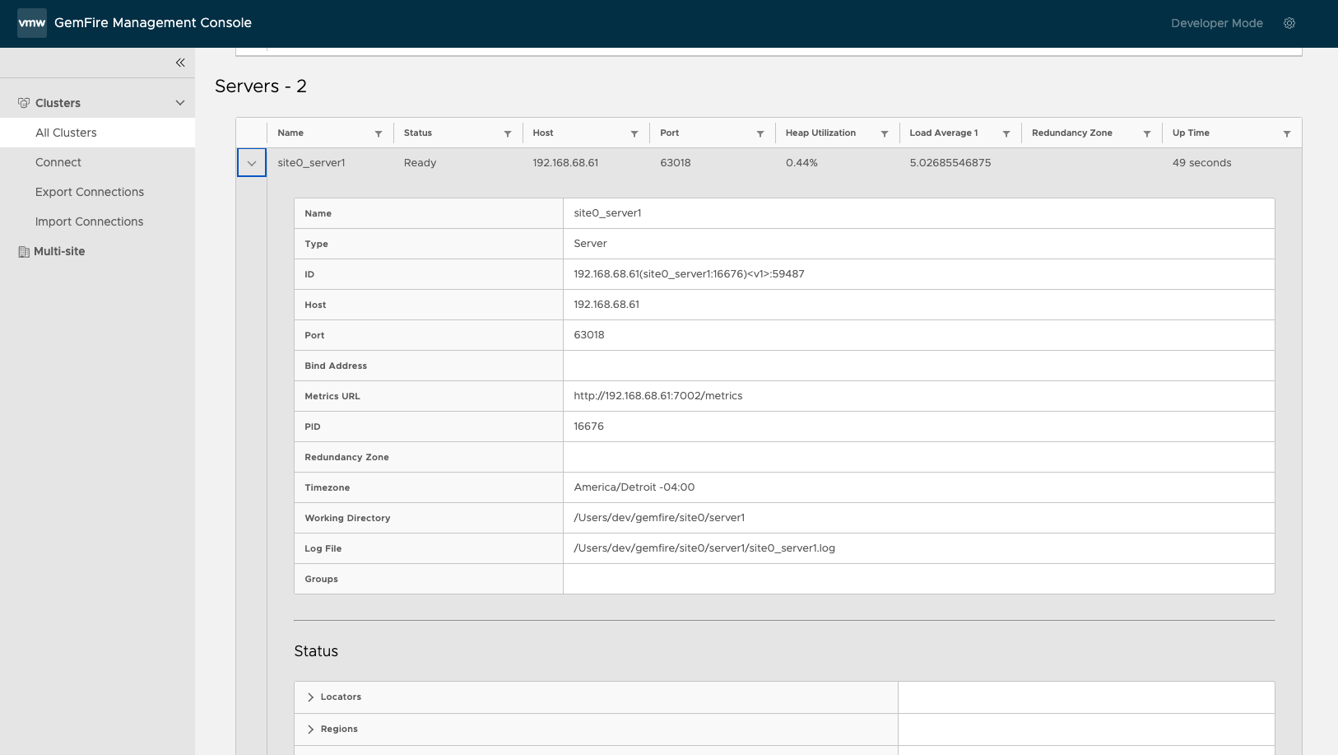Sort by Heap Utilization header
1338x755 pixels.
coord(820,133)
